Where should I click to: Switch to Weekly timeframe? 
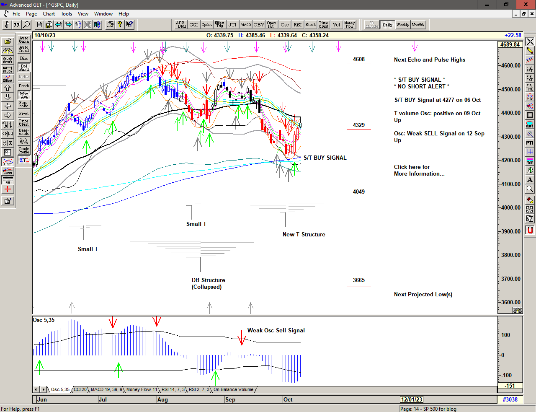[x=402, y=25]
